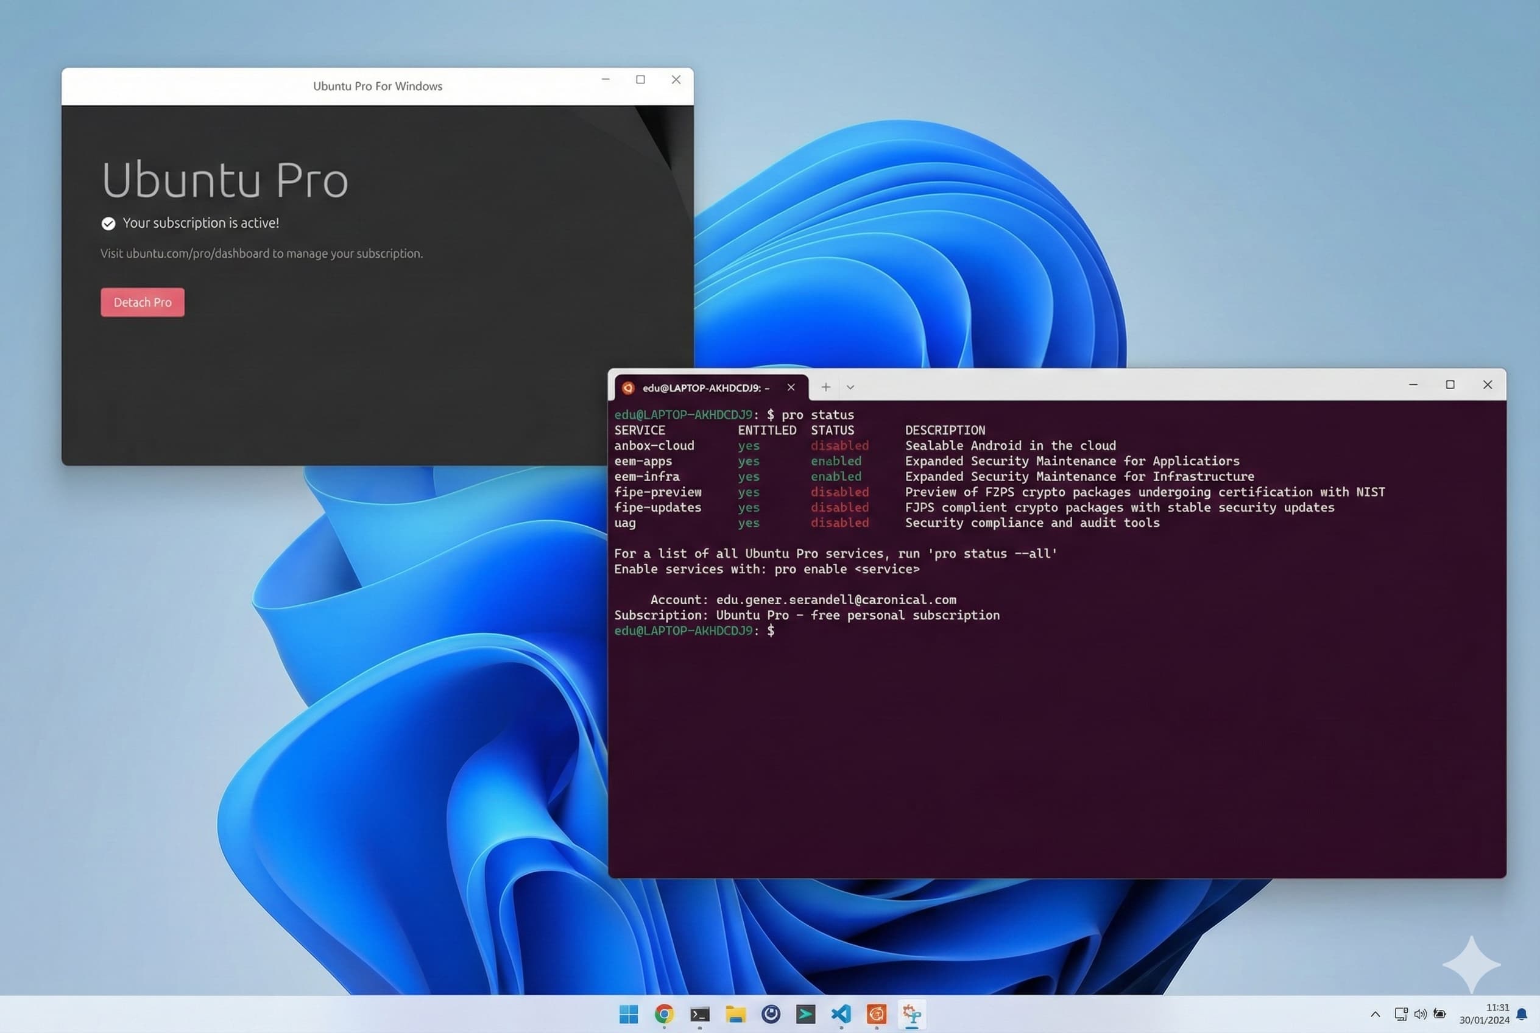Minimize the Ubuntu Pro For Windows window
Image resolution: width=1540 pixels, height=1033 pixels.
click(x=606, y=80)
